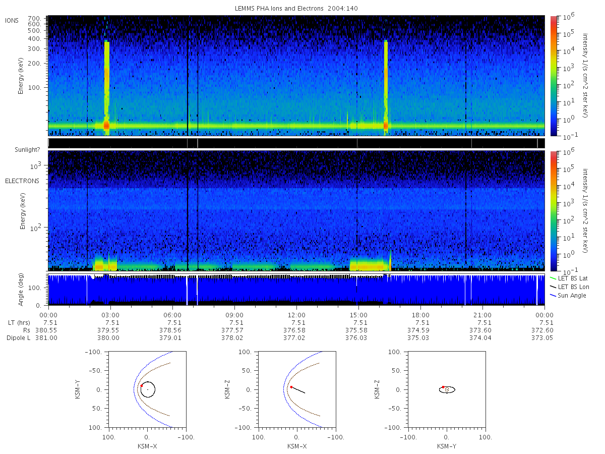Click the 'Dipole L' row label
This screenshot has height=454, width=605.
[x=19, y=338]
